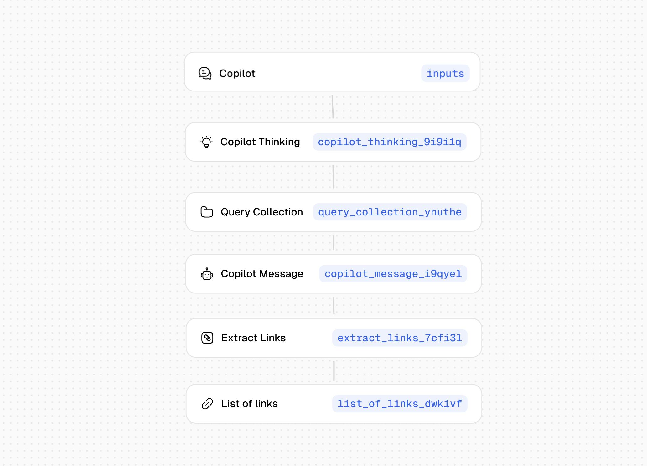
Task: Click the list_of_links_dwk1vf identifier tag
Action: click(400, 404)
